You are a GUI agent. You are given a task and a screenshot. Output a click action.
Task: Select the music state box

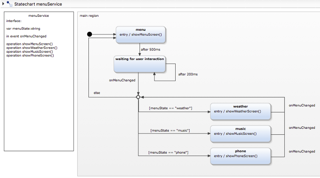pos(241,134)
